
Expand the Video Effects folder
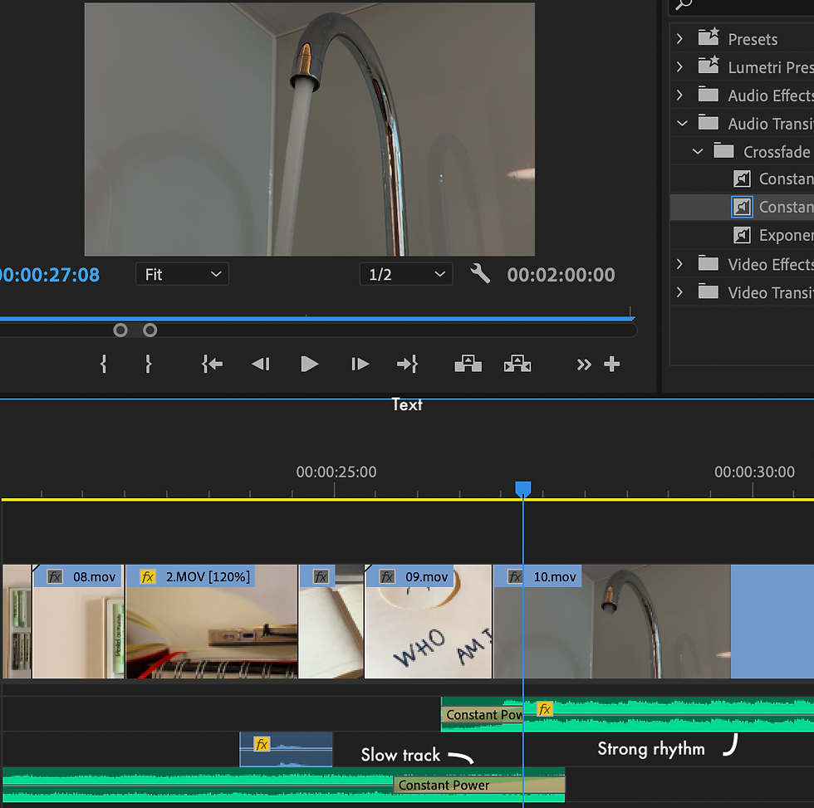tap(679, 264)
